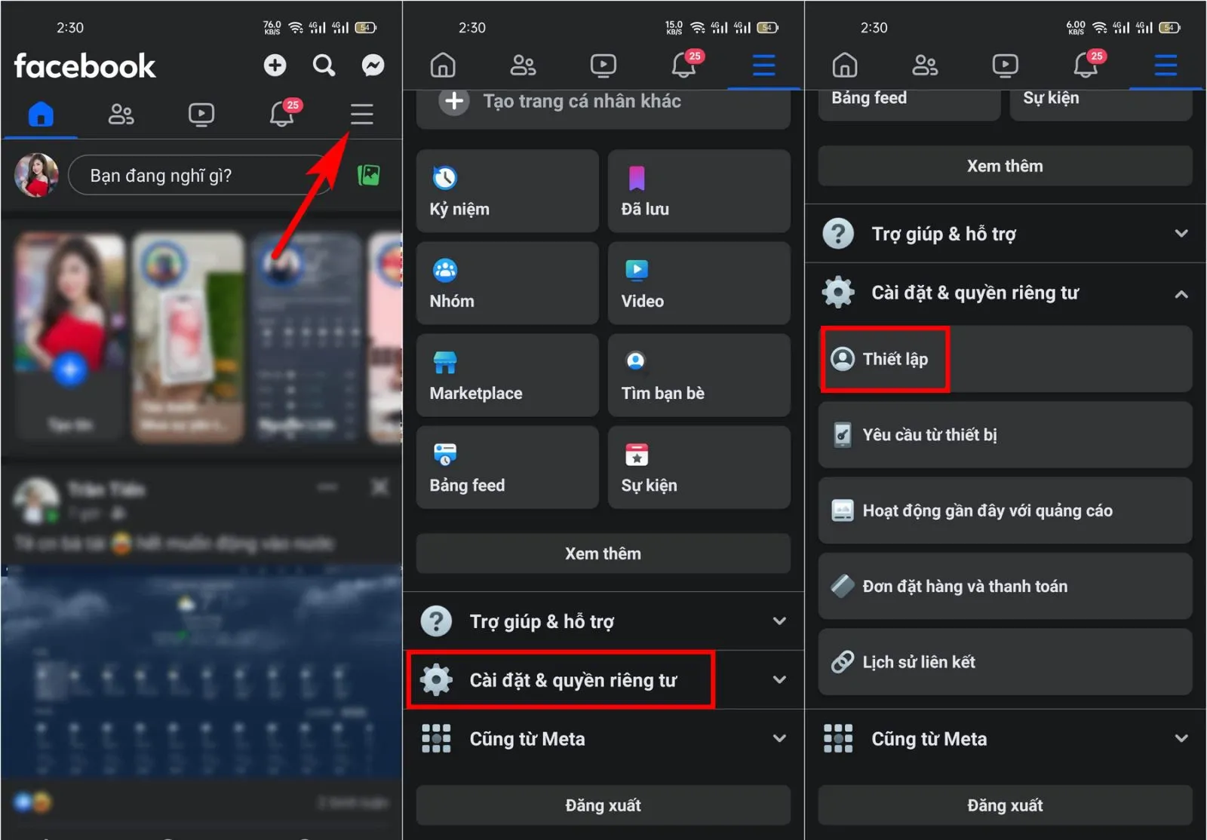Tap the 'Bạn đang nghĩ gì?' status field
This screenshot has height=840, width=1207.
(x=200, y=176)
